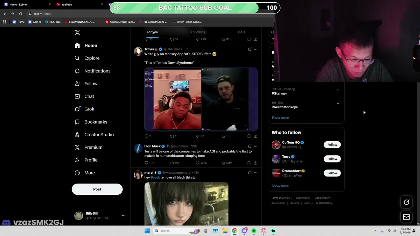Like the Elon Musk post
420x236 pixels.
point(201,163)
